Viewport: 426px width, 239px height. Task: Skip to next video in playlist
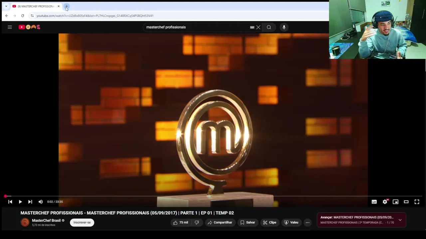point(30,202)
